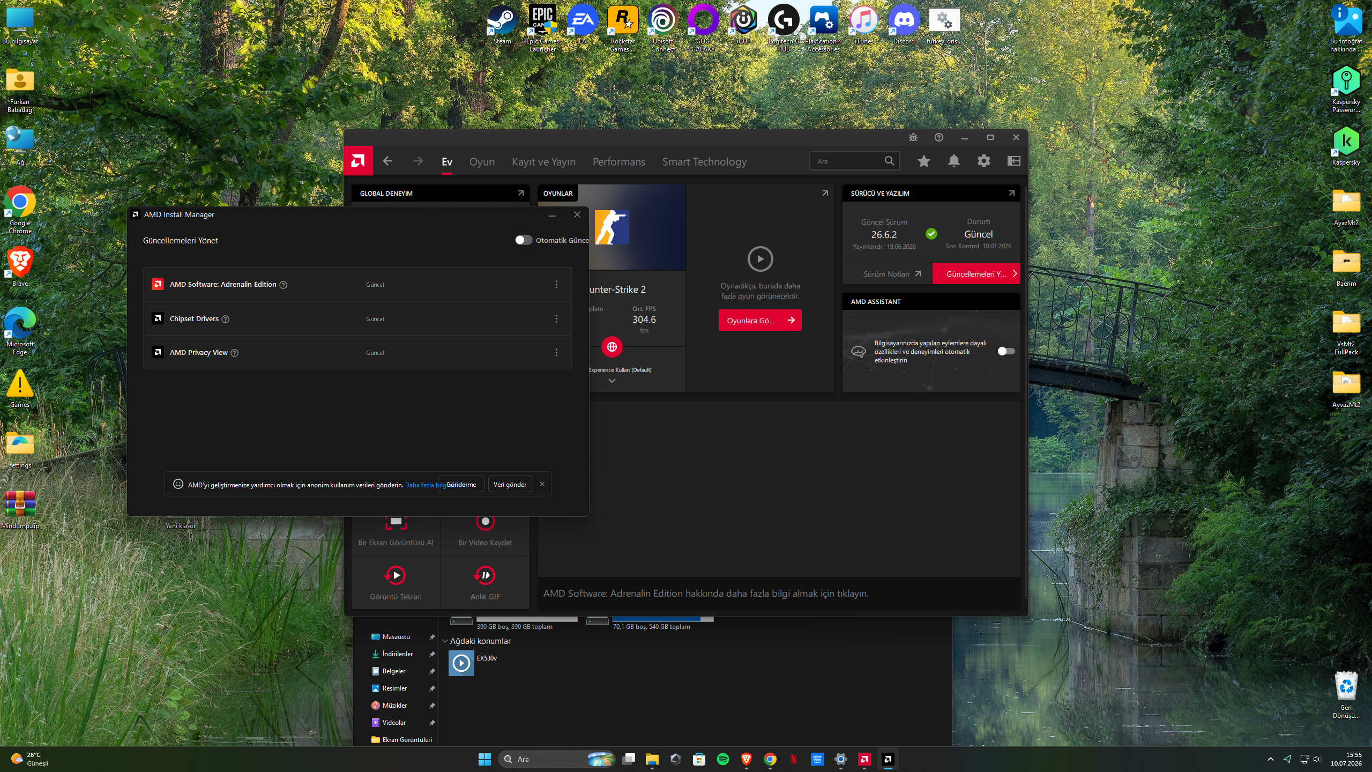Select the EX530v network location

point(473,663)
